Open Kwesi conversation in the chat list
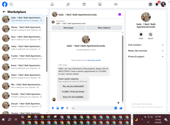This screenshot has width=170, height=125. [x=23, y=67]
